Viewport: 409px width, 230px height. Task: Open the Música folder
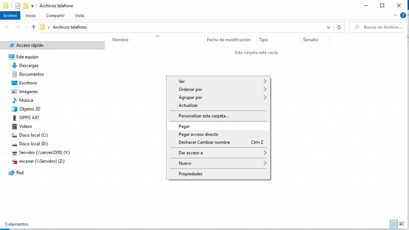point(26,100)
